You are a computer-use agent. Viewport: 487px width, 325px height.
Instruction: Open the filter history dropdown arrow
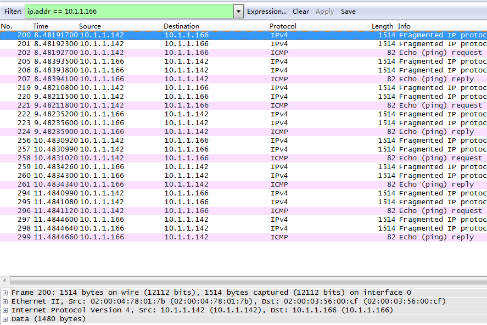[238, 12]
